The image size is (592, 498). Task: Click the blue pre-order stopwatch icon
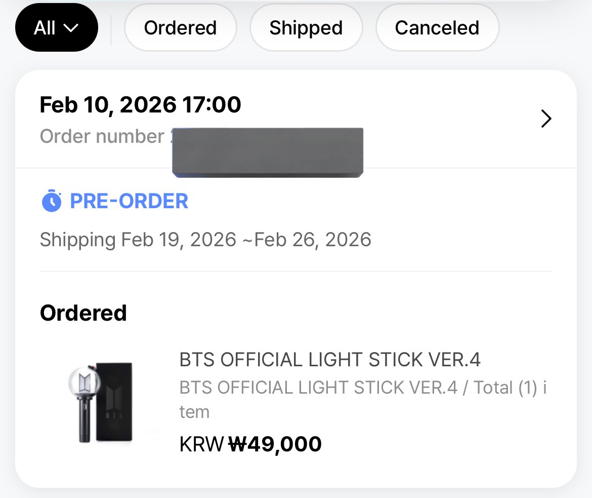pyautogui.click(x=51, y=201)
